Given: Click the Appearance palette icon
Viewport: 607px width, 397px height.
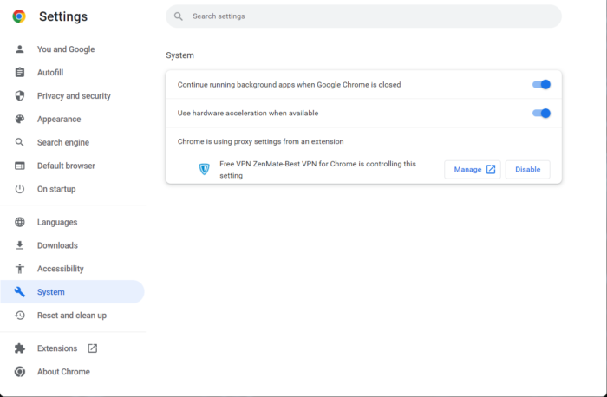Looking at the screenshot, I should [20, 120].
